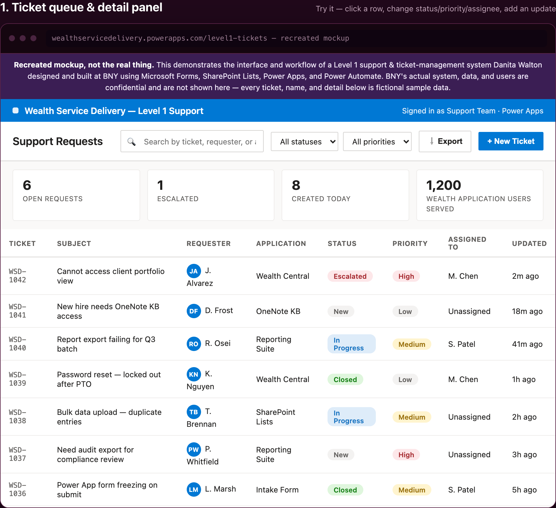This screenshot has width=556, height=508.
Task: Click the Wealth Application Users Served card
Action: 480,195
